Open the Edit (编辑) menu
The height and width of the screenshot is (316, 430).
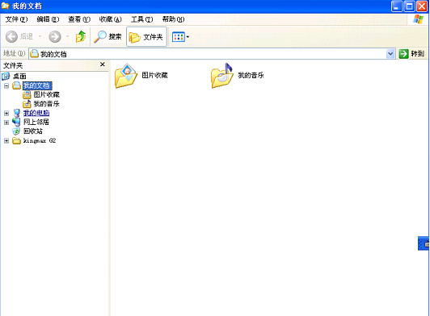click(48, 19)
